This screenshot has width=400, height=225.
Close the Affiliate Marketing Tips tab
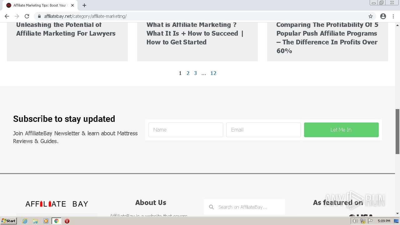[x=72, y=5]
